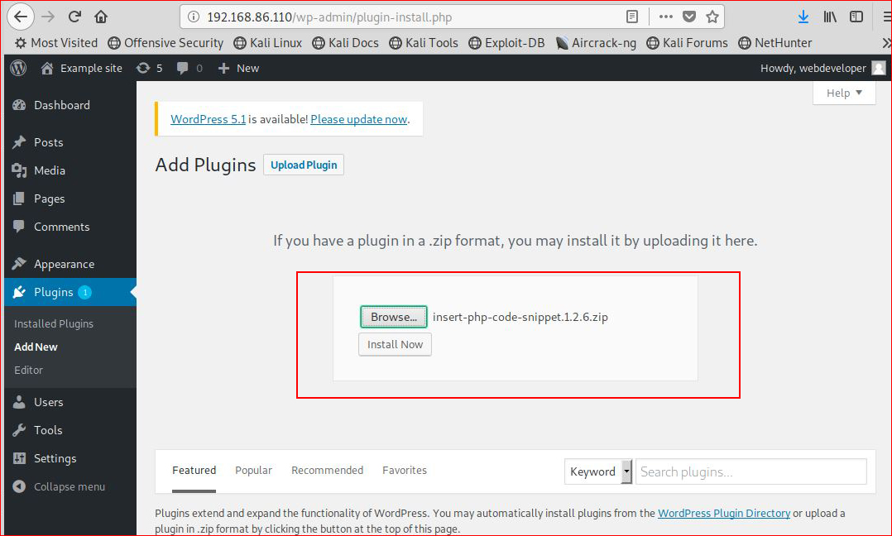Click Please update now link

358,119
